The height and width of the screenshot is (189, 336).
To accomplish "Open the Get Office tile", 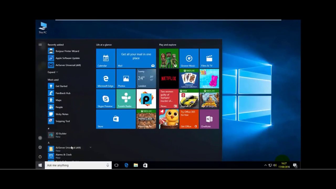I will click(189, 119).
